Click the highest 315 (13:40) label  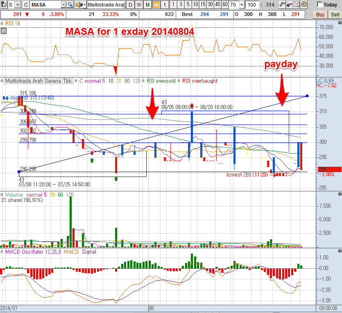32,98
